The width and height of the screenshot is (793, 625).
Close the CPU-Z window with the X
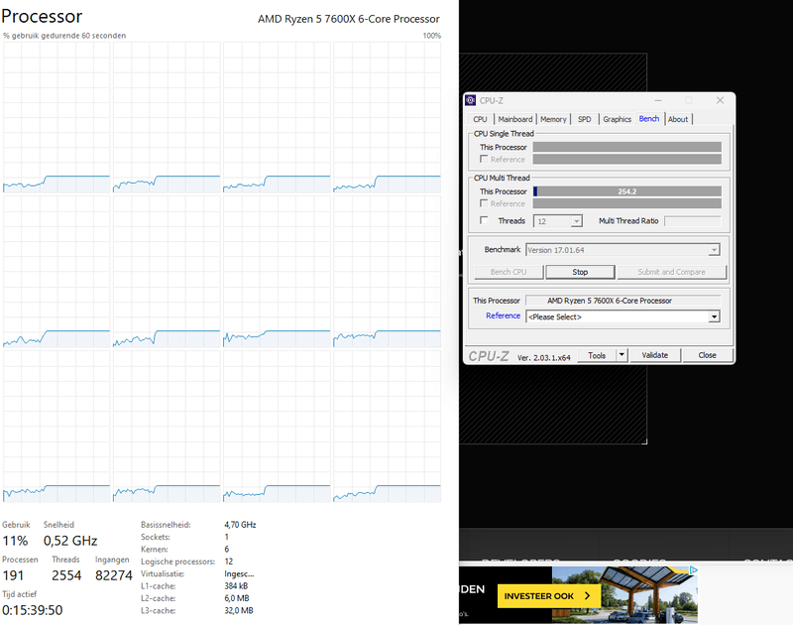coord(720,100)
